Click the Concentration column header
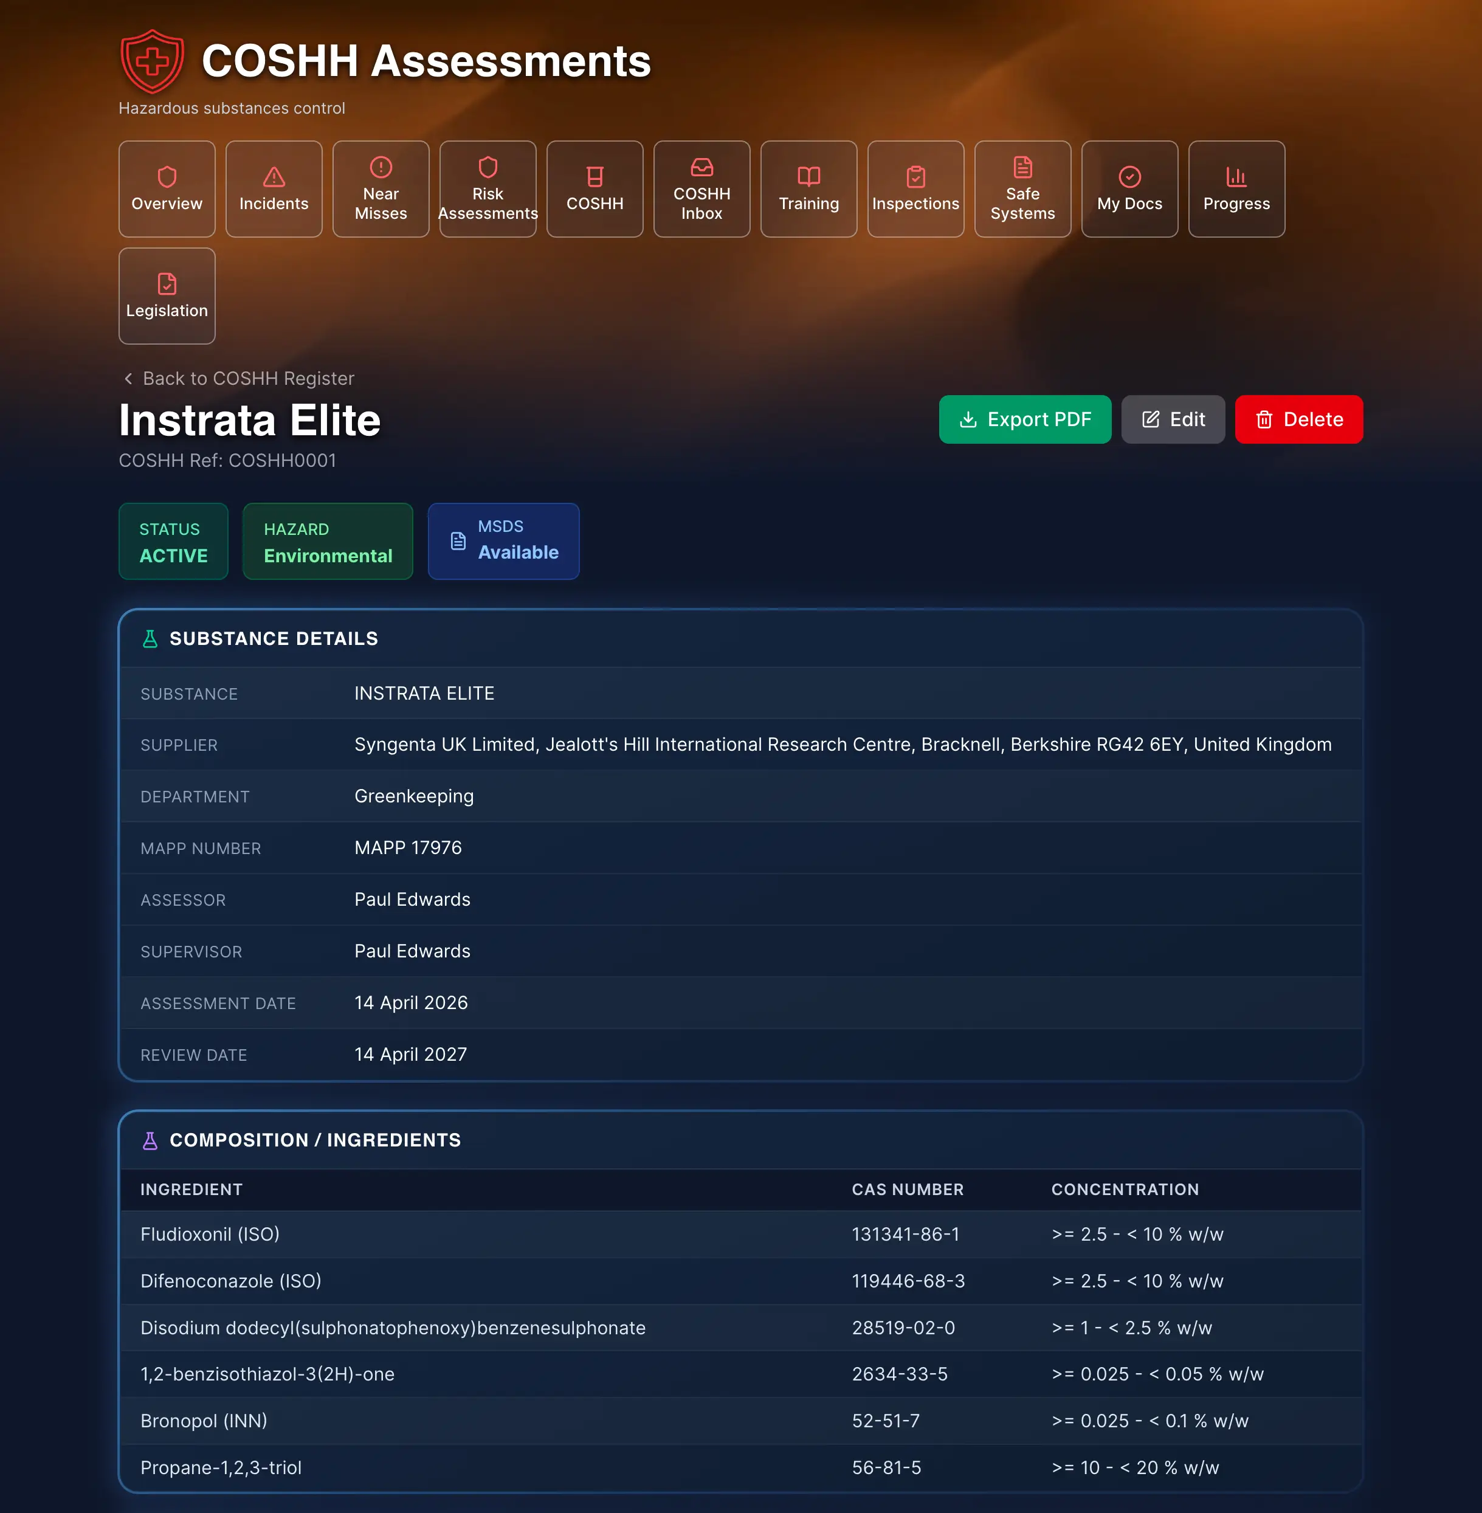Image resolution: width=1482 pixels, height=1513 pixels. coord(1125,1189)
